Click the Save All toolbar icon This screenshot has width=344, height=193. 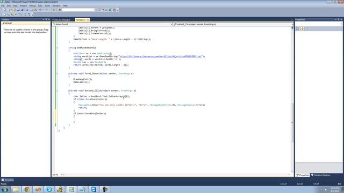click(x=22, y=10)
